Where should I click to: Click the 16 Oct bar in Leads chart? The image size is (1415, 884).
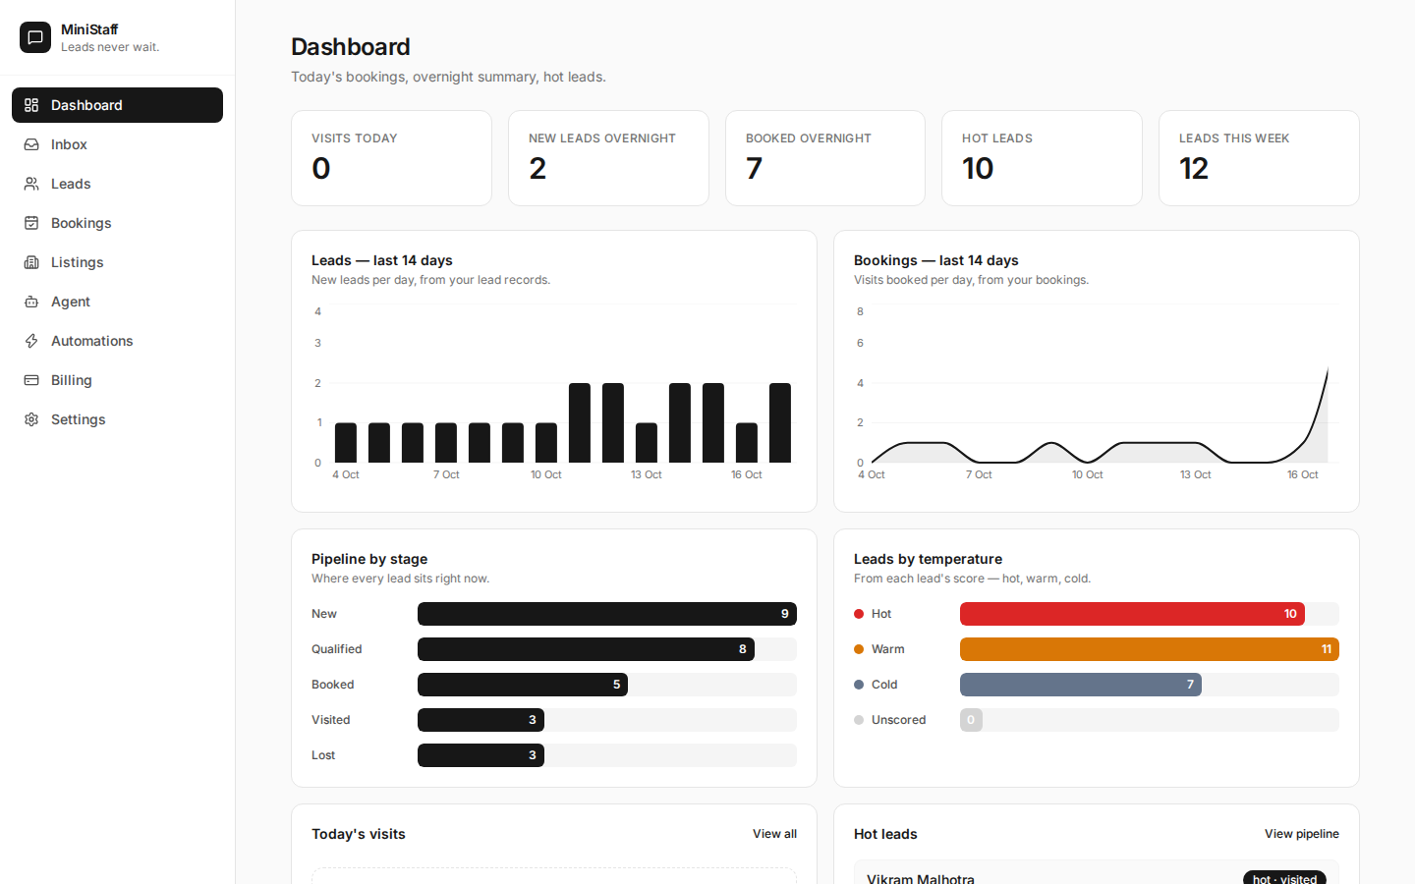[x=747, y=443]
